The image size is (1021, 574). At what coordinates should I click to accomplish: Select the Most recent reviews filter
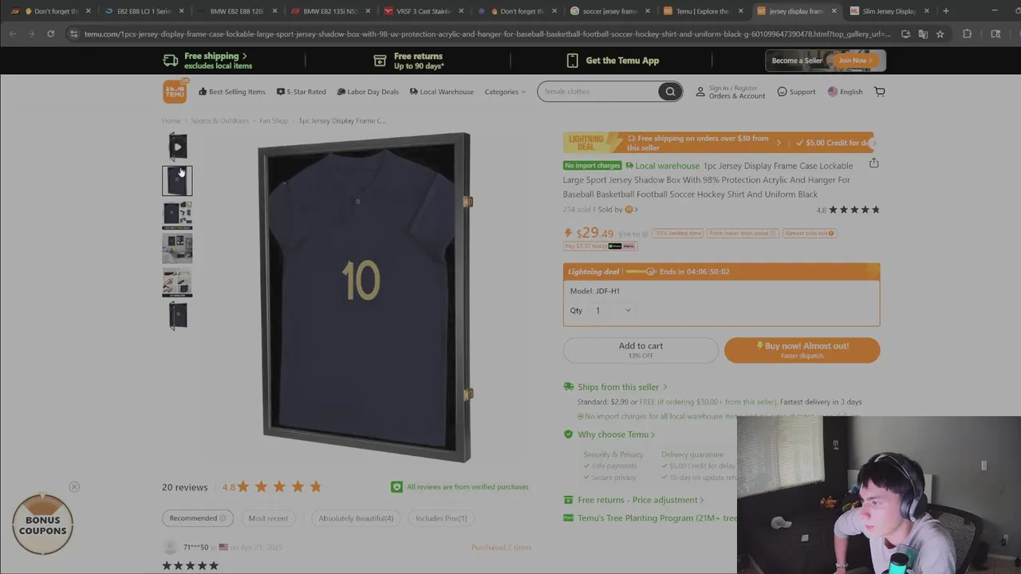[268, 518]
